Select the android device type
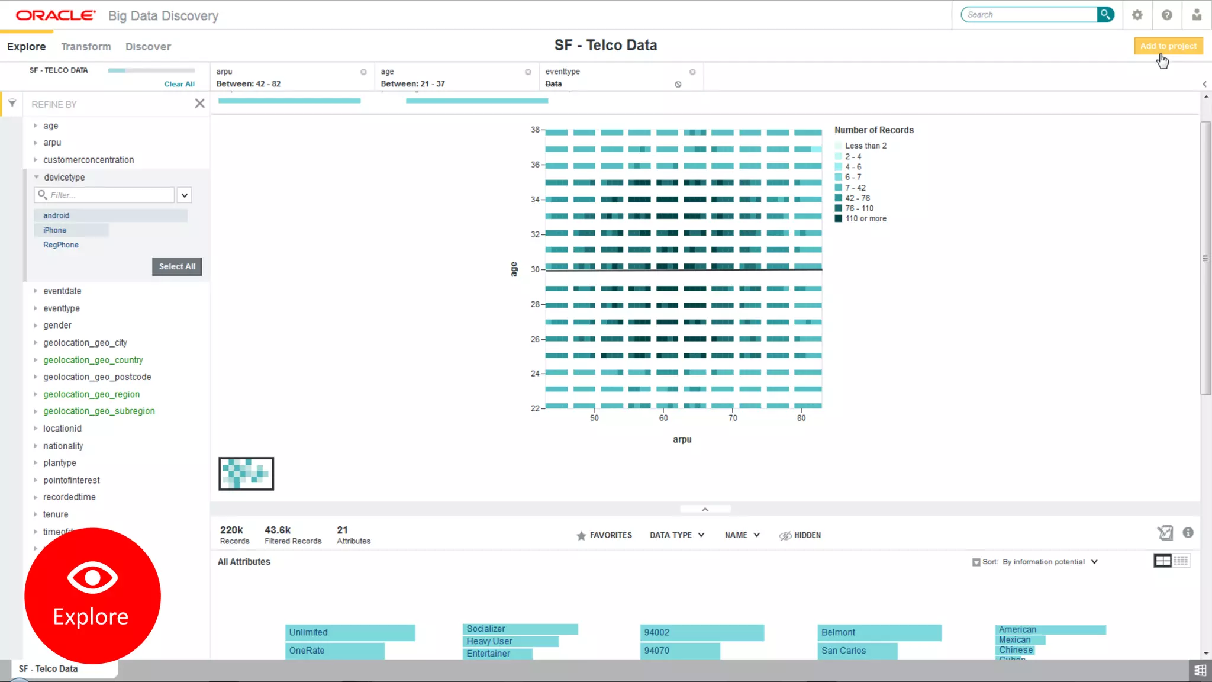Viewport: 1212px width, 682px height. [56, 215]
